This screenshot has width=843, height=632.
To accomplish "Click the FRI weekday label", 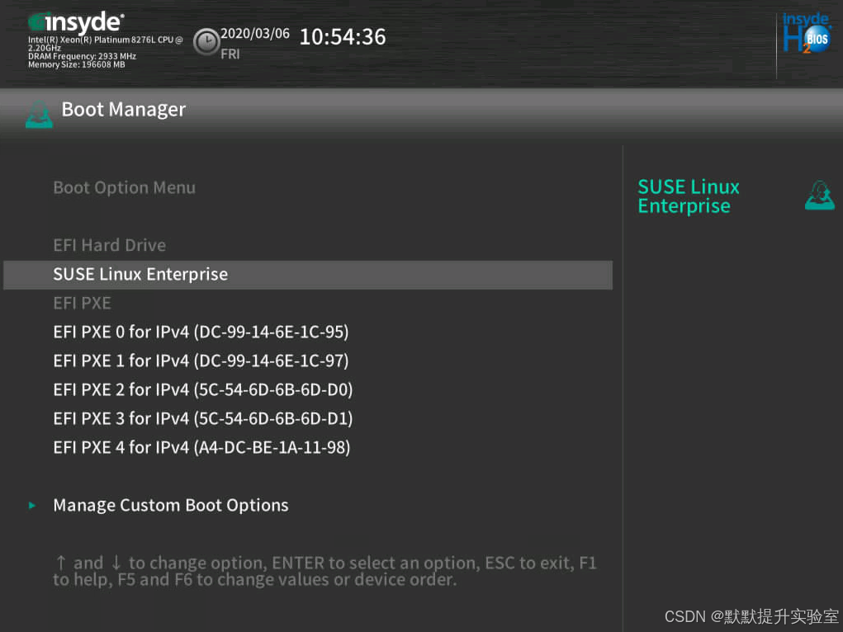I will [230, 54].
